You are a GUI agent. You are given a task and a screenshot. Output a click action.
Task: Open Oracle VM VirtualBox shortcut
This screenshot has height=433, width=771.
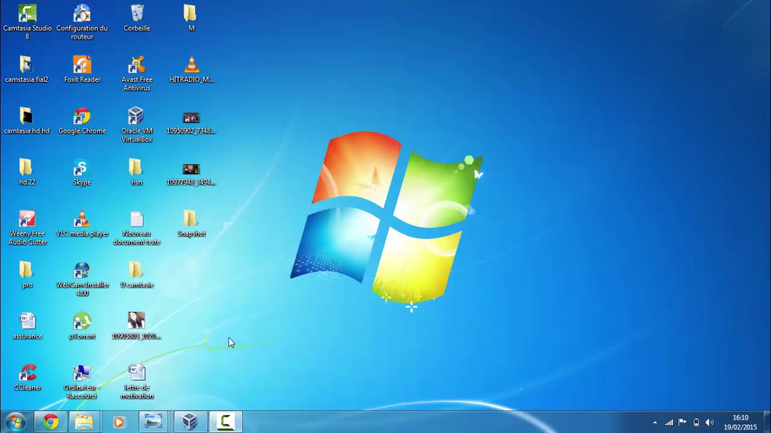pyautogui.click(x=137, y=125)
